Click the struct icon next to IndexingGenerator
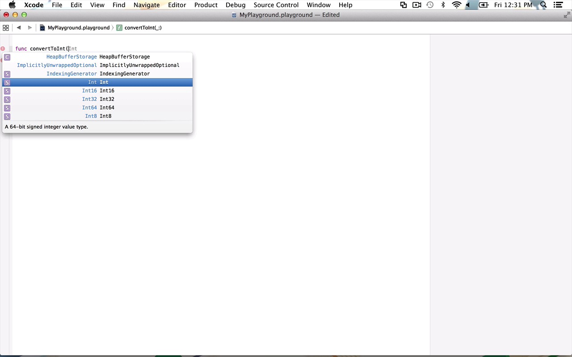 click(x=7, y=74)
